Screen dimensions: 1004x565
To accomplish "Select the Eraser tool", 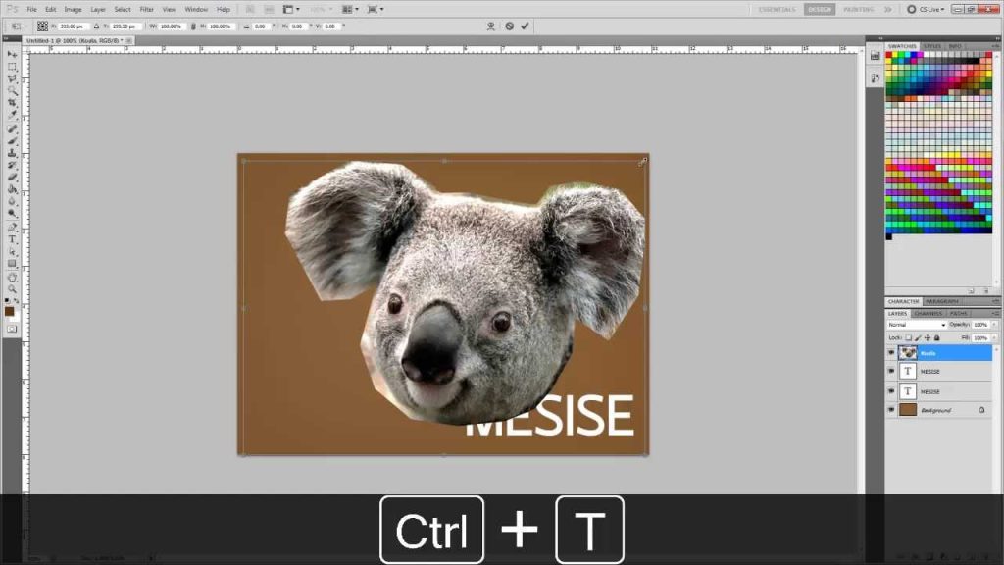I will click(x=12, y=178).
